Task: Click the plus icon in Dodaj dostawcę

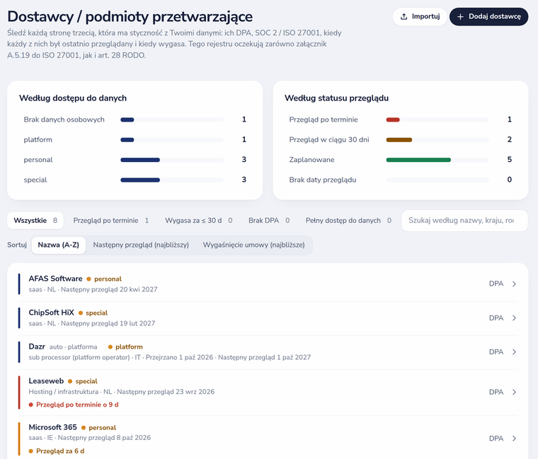Action: coord(460,16)
